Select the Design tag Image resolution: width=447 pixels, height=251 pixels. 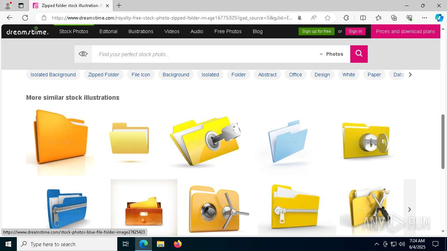(322, 75)
